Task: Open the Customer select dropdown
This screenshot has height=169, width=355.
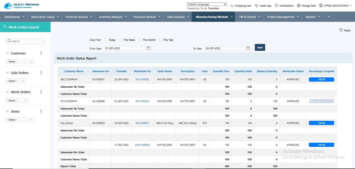Action: pos(20,62)
